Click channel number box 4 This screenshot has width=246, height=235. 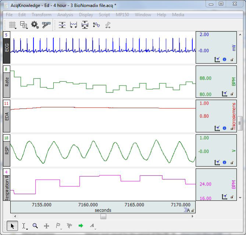7,172
